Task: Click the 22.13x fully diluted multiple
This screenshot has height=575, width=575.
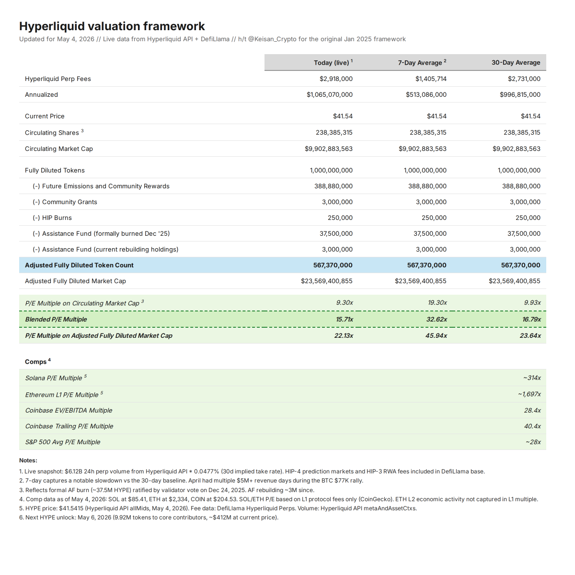Action: pos(344,335)
